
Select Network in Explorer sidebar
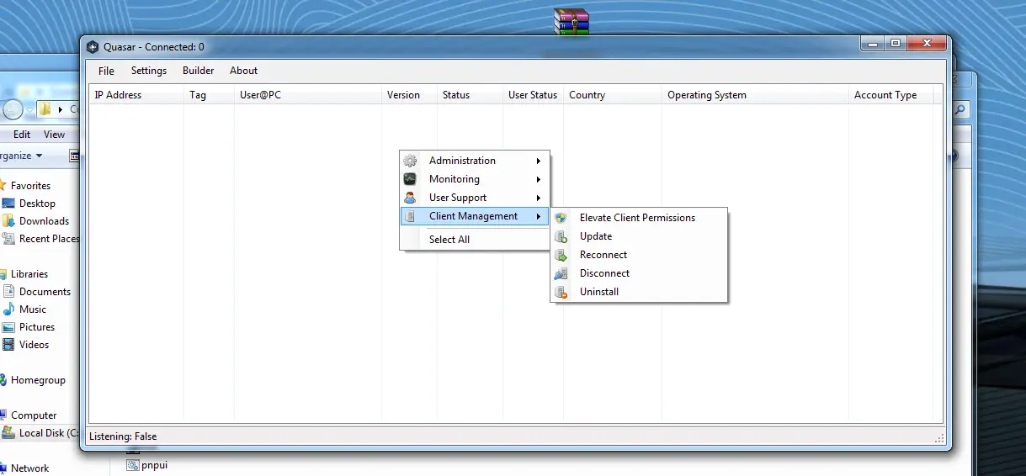point(29,468)
